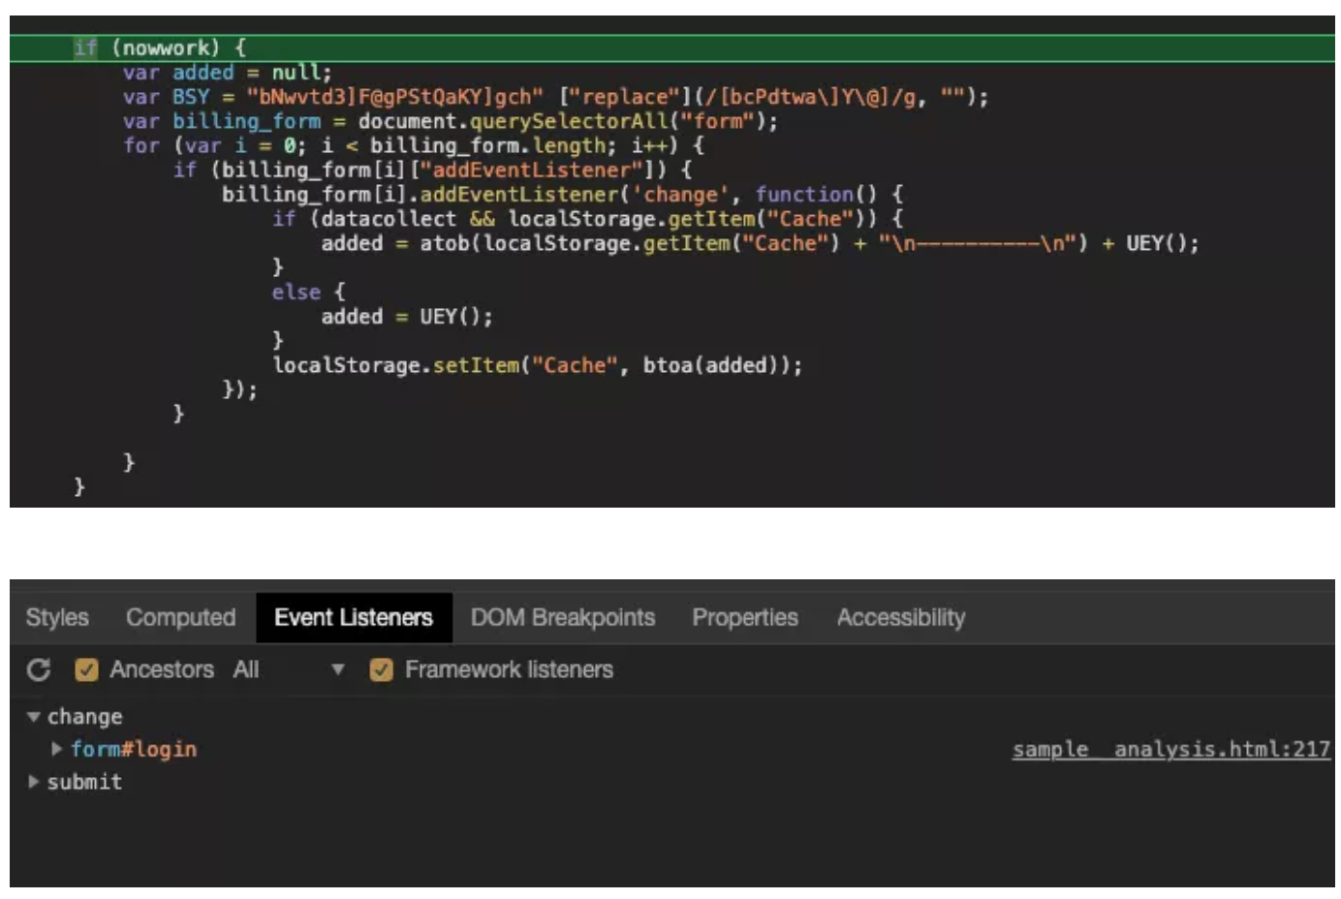Screen dimensions: 1341x899
Task: Click the addEventListener('change', function() line
Action: point(563,195)
